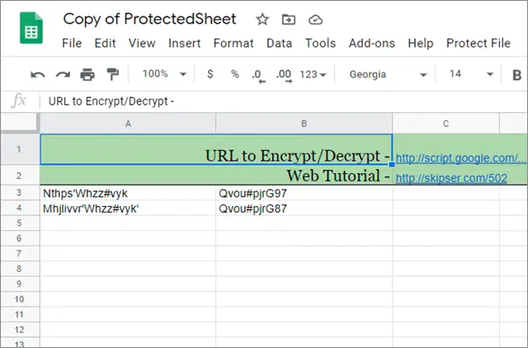Viewport: 528px width, 348px height.
Task: Format as currency with dollar sign
Action: [x=210, y=74]
